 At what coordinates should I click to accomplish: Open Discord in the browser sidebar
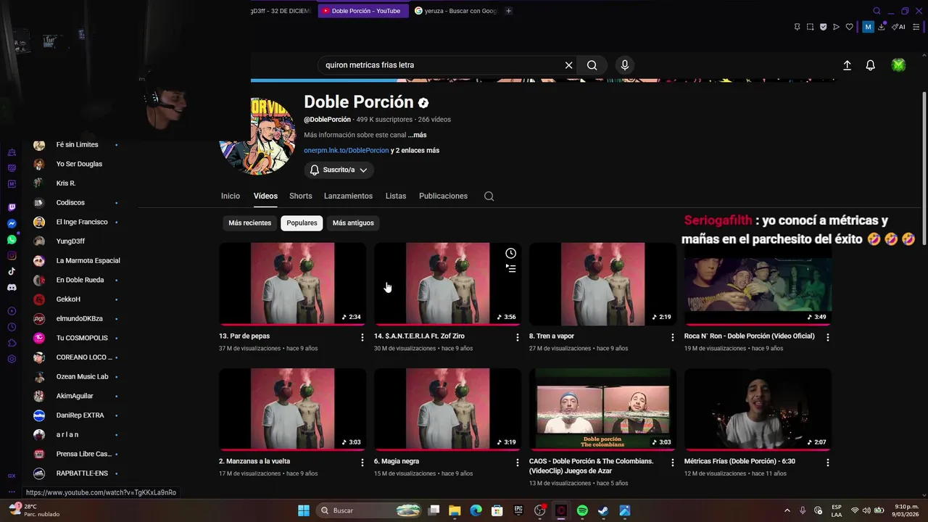point(12,287)
